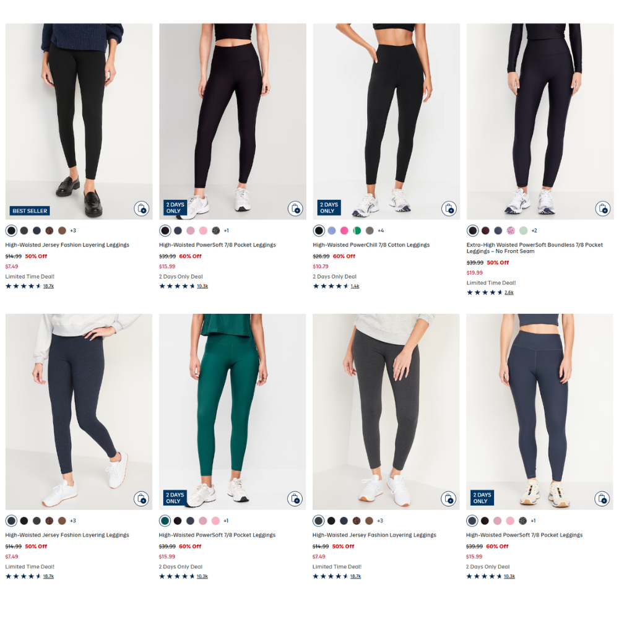Click quick-add icon on bottom-right PowerSoft Leggings
Image resolution: width=619 pixels, height=619 pixels.
(603, 499)
